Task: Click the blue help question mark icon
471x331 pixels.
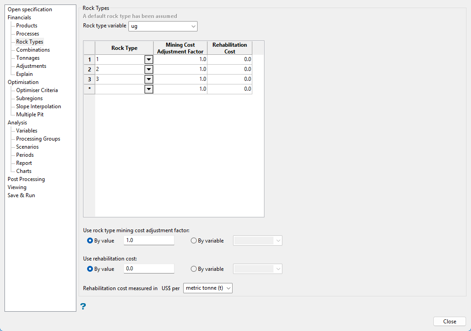Action: click(83, 306)
